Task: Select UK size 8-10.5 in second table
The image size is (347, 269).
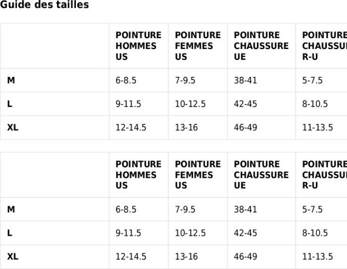Action: point(315,233)
